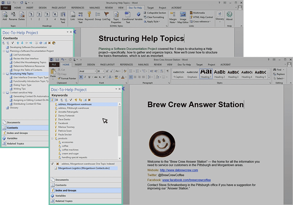This screenshot has height=205, width=293.
Task: Select the Emphasis style thumbnail
Action: click(192, 74)
